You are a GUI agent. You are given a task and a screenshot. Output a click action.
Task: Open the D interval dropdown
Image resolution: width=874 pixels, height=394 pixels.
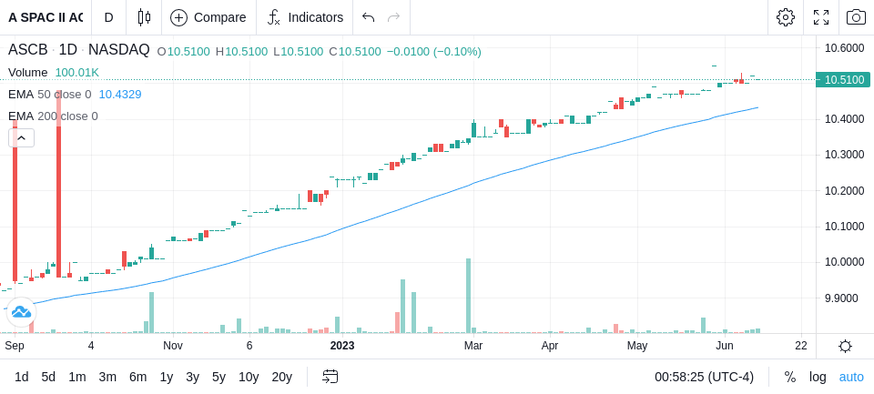108,17
